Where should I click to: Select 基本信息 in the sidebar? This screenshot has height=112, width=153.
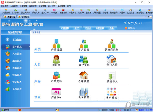pyautogui.click(x=16, y=47)
